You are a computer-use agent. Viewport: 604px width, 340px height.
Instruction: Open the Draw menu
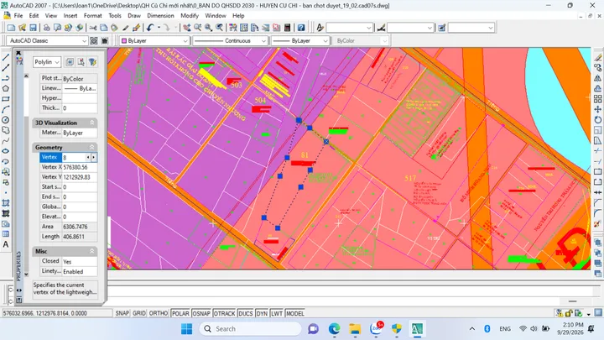134,16
